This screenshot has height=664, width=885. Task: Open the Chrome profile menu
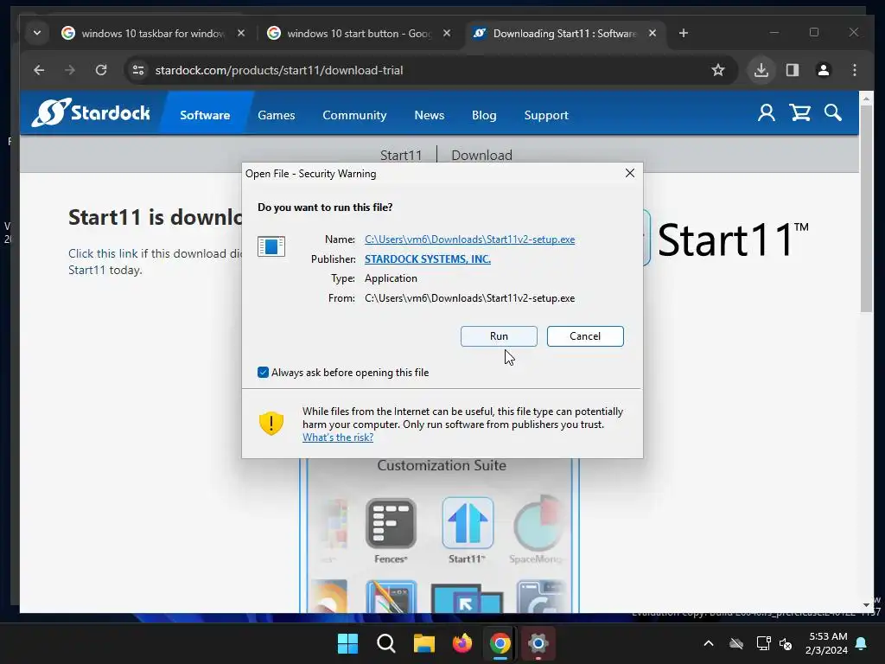point(824,70)
